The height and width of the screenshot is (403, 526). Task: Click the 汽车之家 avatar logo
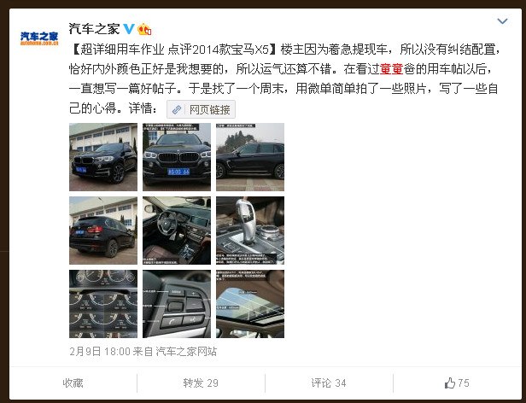[39, 38]
